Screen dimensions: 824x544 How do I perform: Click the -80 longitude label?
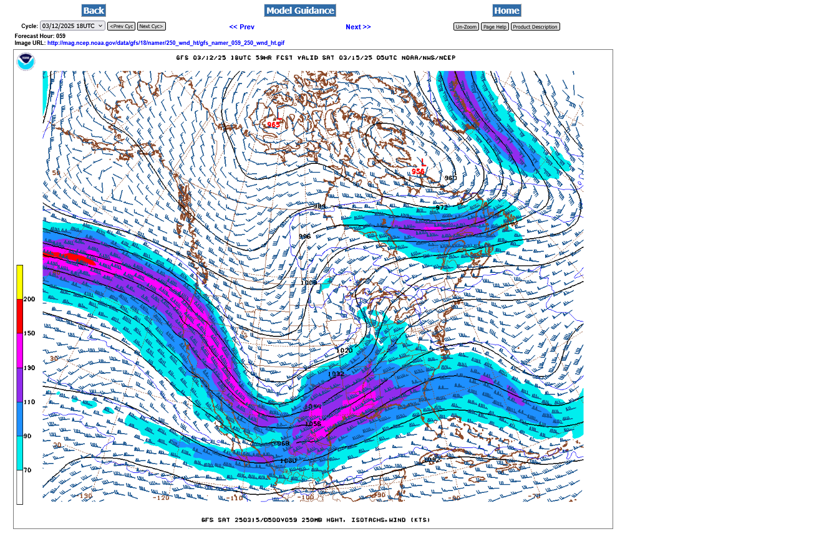(x=453, y=497)
